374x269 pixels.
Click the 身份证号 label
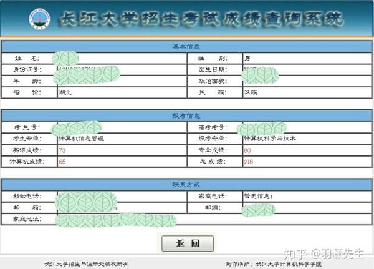tap(27, 69)
